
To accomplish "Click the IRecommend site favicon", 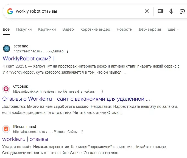I will pos(6,129).
